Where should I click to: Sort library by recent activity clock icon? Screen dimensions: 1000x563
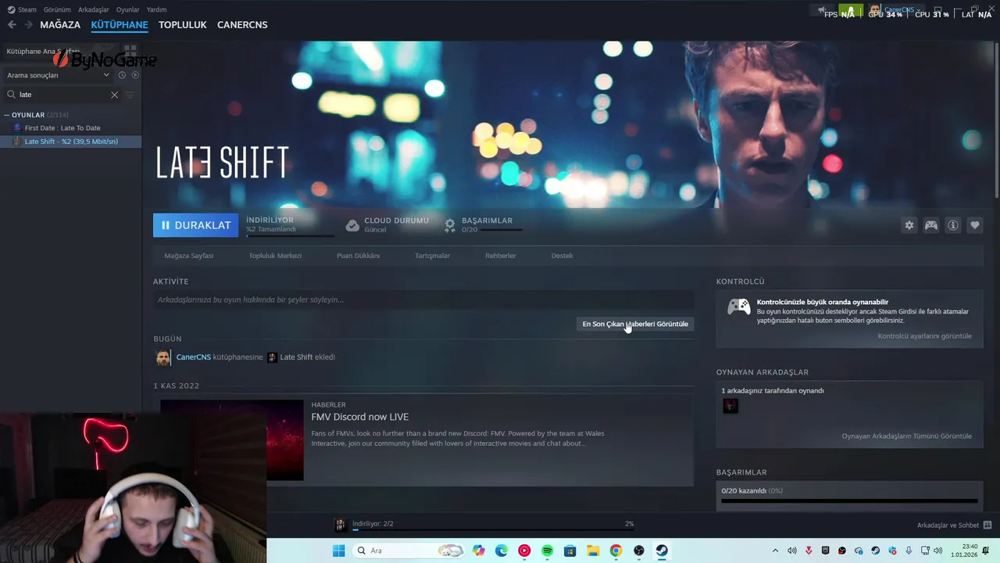coord(122,75)
